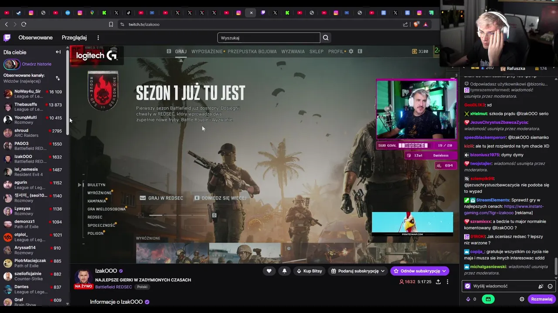Click the Otwórz historie link
This screenshot has width=558, height=313.
coord(37,64)
